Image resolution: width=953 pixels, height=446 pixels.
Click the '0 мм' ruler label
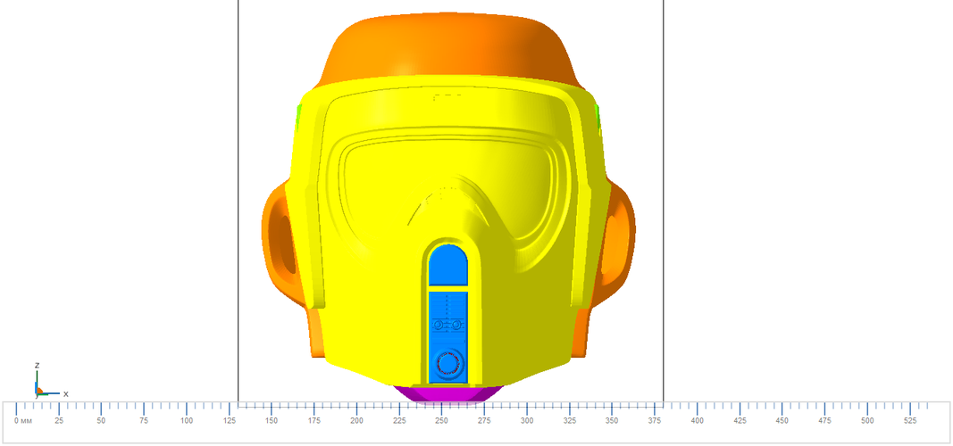click(23, 421)
